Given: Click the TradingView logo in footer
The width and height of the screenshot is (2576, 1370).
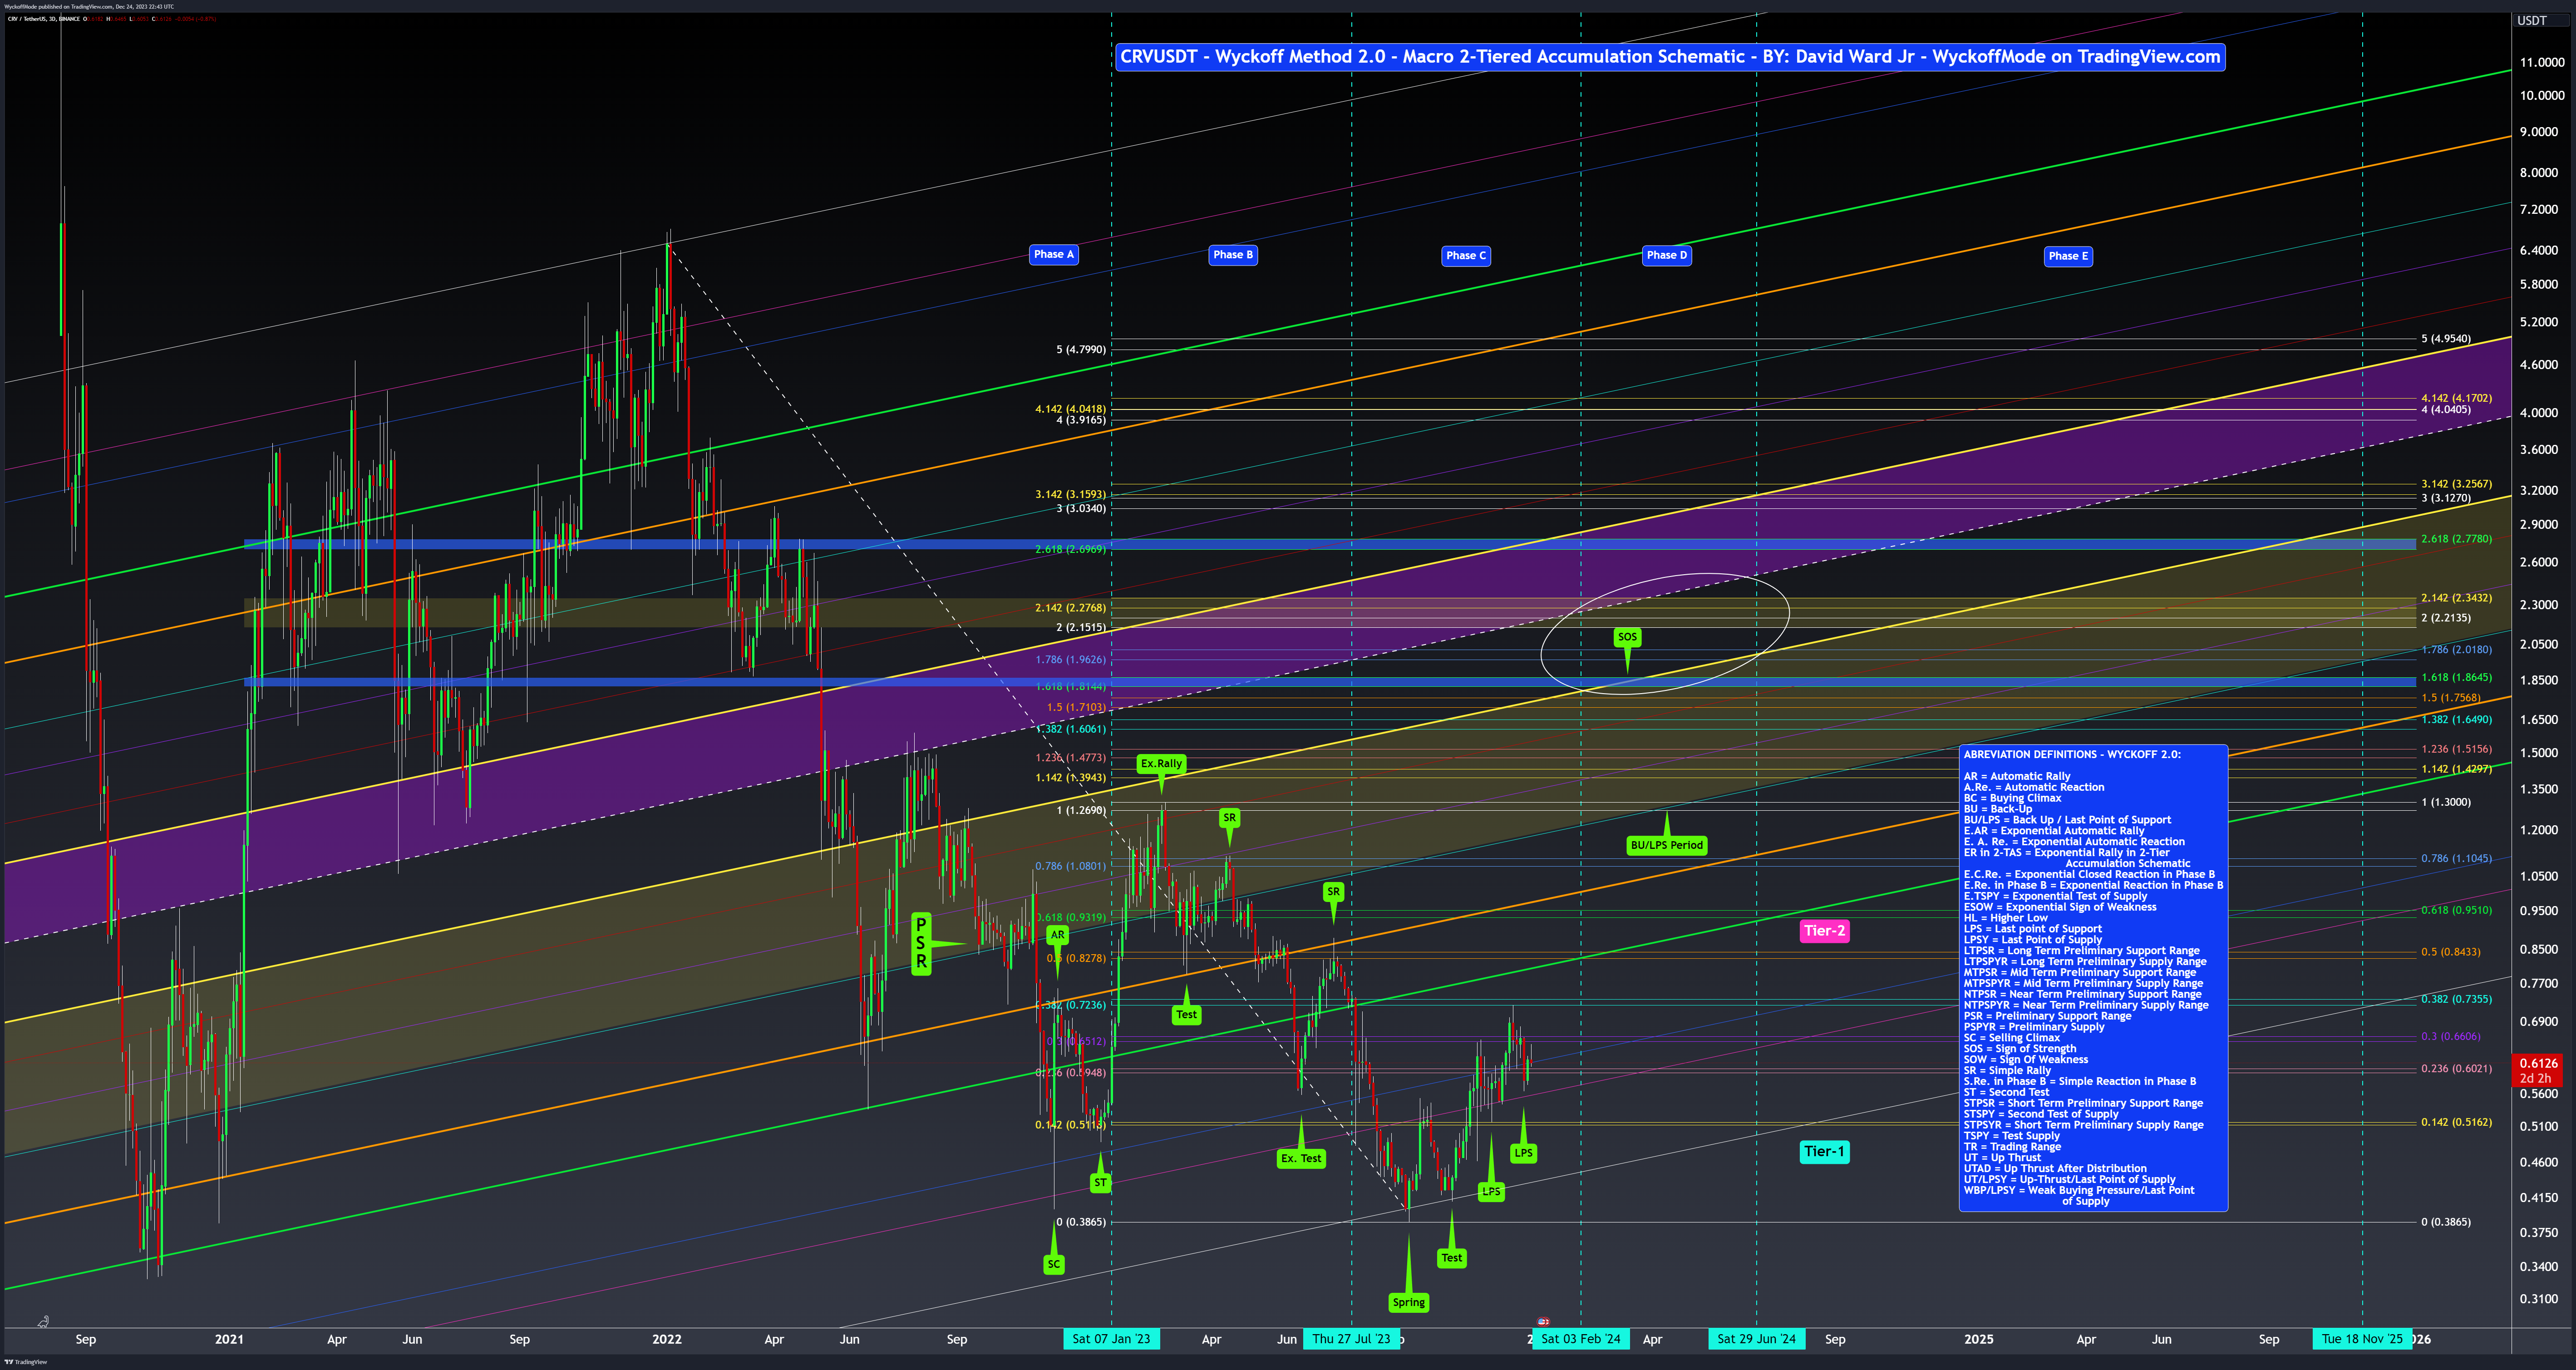Looking at the screenshot, I should tap(25, 1362).
